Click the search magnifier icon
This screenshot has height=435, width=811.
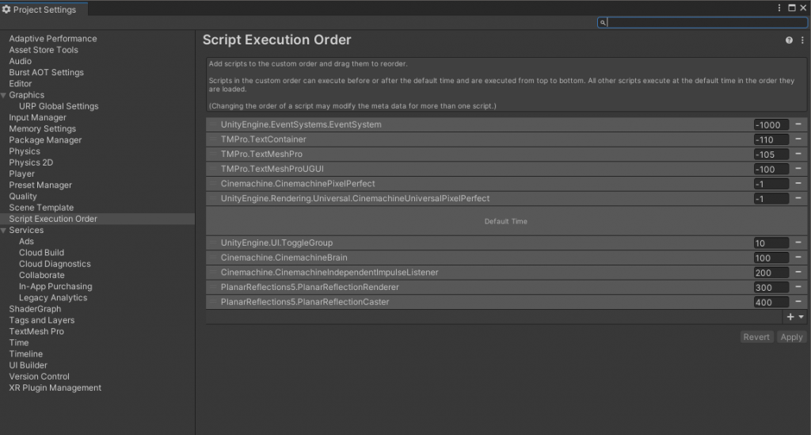pyautogui.click(x=603, y=23)
